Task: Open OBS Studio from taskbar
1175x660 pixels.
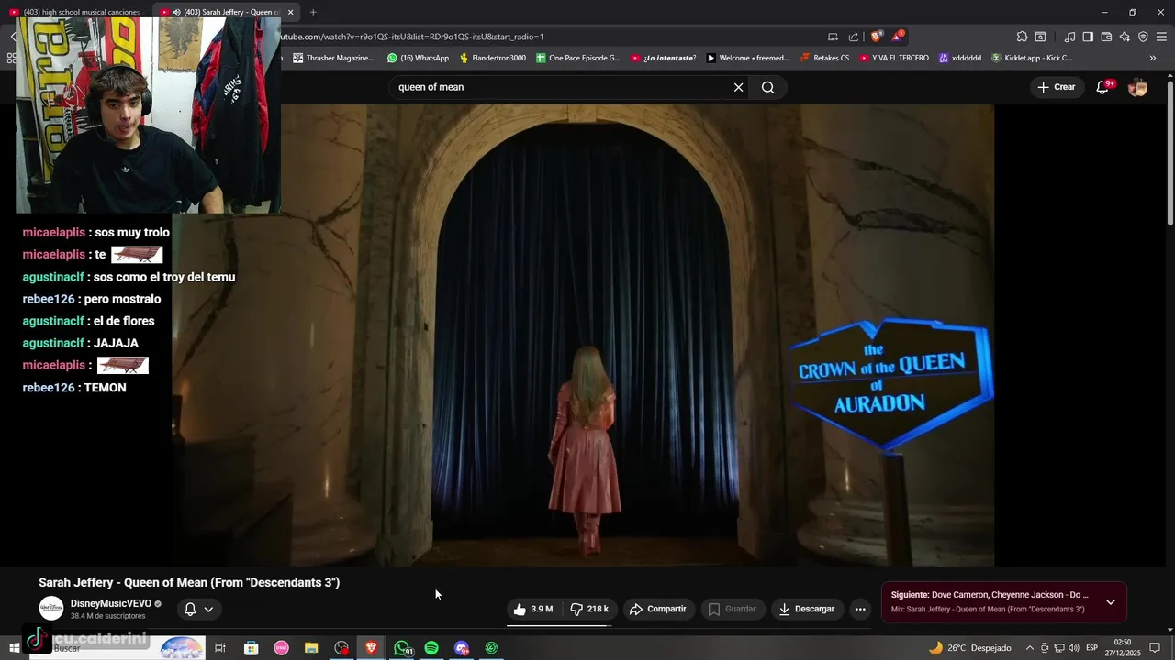Action: 341,648
